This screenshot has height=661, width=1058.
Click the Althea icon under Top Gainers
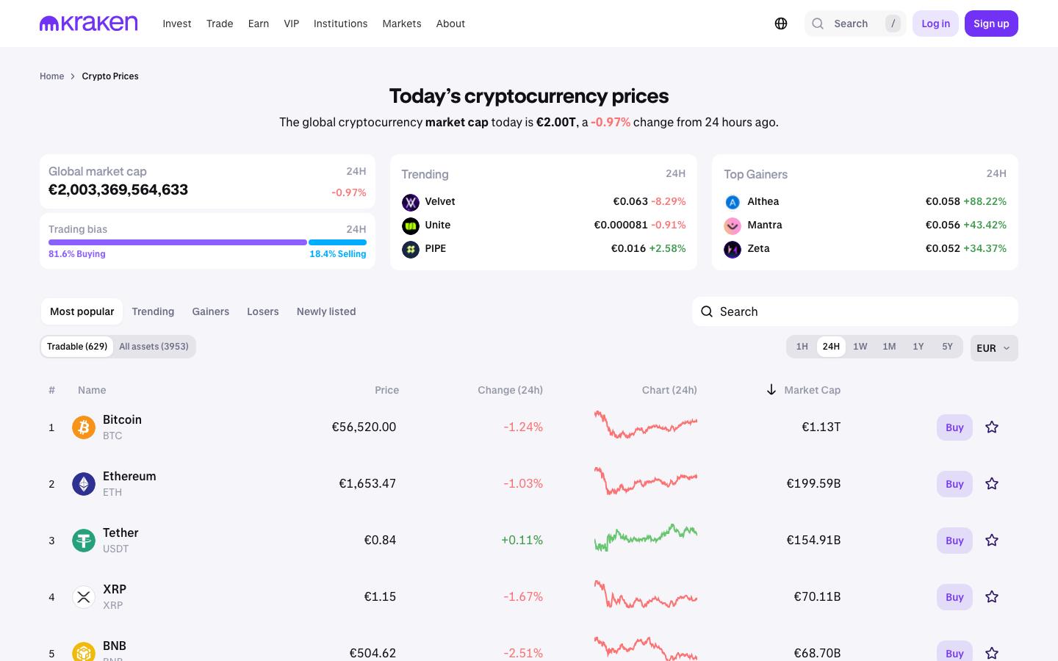pos(732,202)
